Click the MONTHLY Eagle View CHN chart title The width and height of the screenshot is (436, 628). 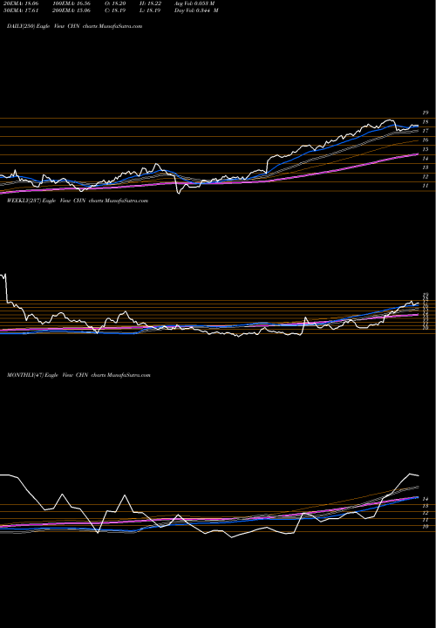click(x=78, y=375)
